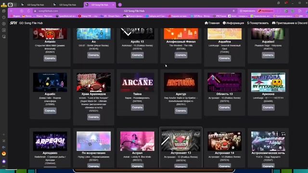Select the active purple GD Song File Hub tab
This screenshot has width=308, height=173.
tap(100, 5)
